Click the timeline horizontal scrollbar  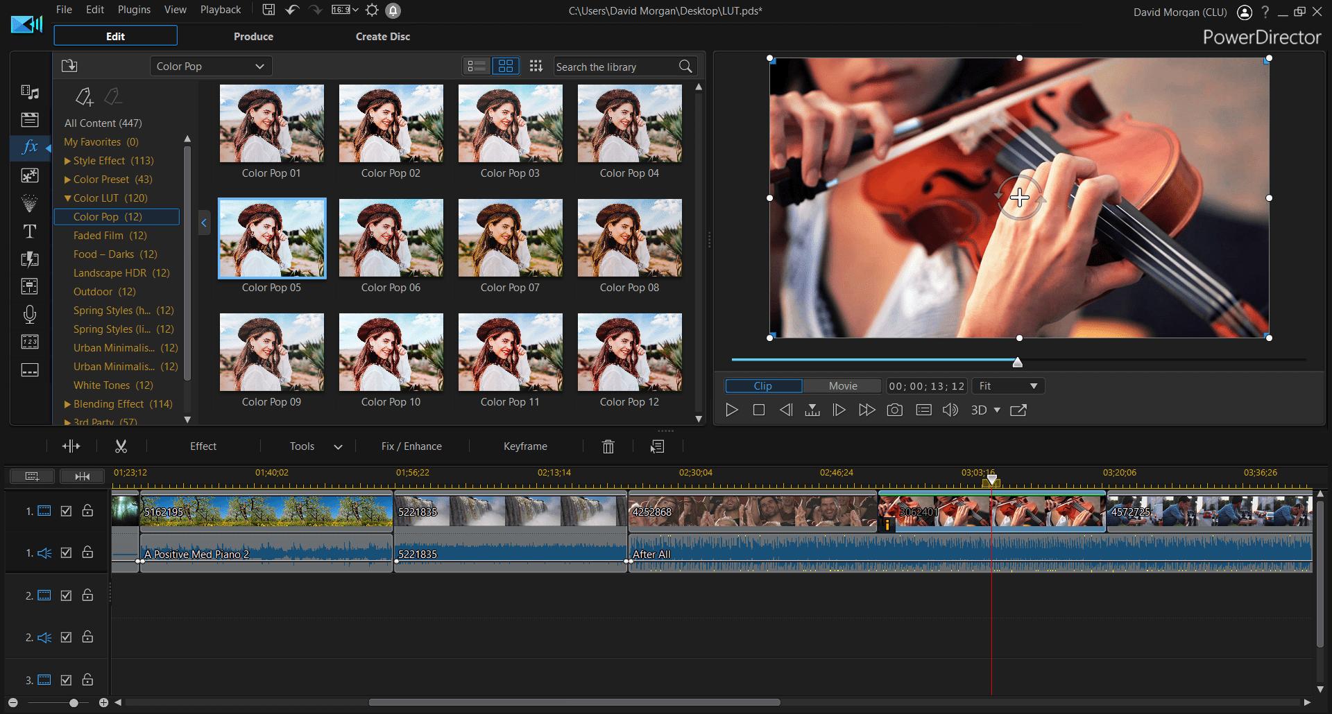pyautogui.click(x=574, y=702)
